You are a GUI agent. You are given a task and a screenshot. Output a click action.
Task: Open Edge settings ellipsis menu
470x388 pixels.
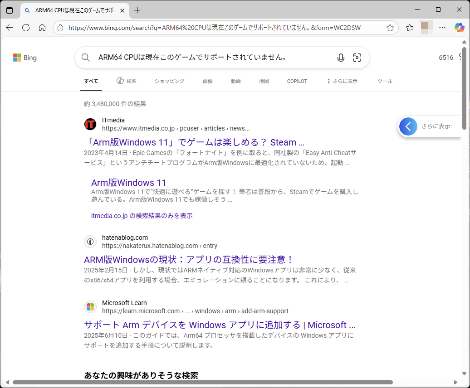pyautogui.click(x=442, y=28)
